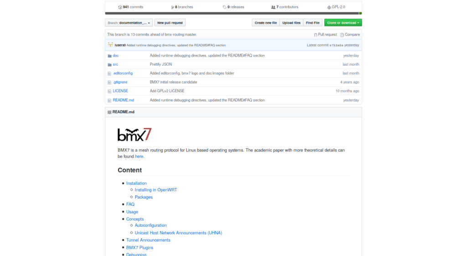Click the bmx7 logo image
Image resolution: width=467 pixels, height=256 pixels.
tap(135, 135)
